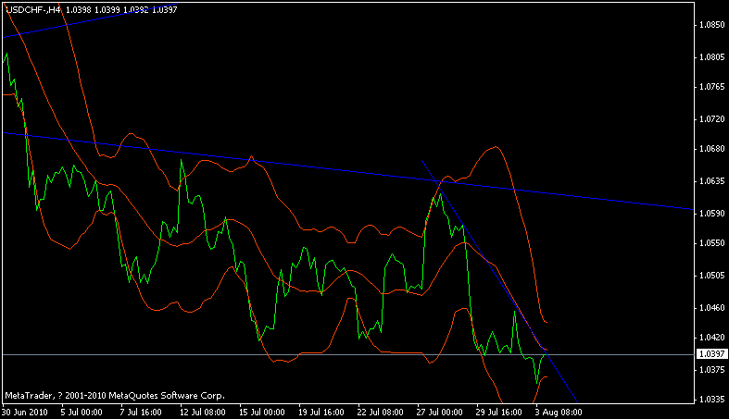Click the 1.0635 price scale label

711,181
